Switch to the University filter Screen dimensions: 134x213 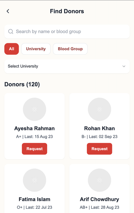[x=36, y=49]
